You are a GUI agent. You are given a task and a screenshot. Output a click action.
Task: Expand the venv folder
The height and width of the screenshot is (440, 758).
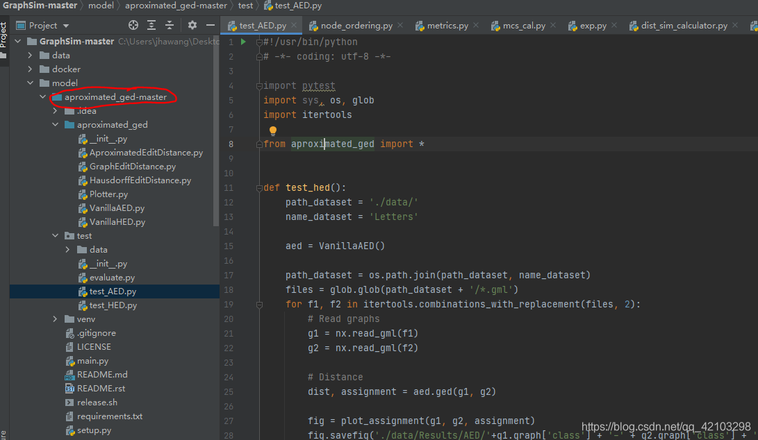coord(55,319)
